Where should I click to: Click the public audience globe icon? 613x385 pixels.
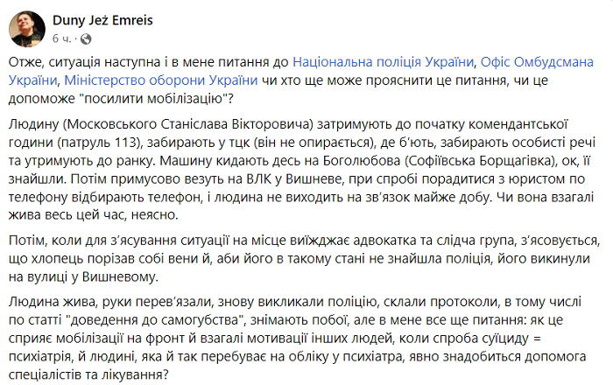(x=86, y=38)
